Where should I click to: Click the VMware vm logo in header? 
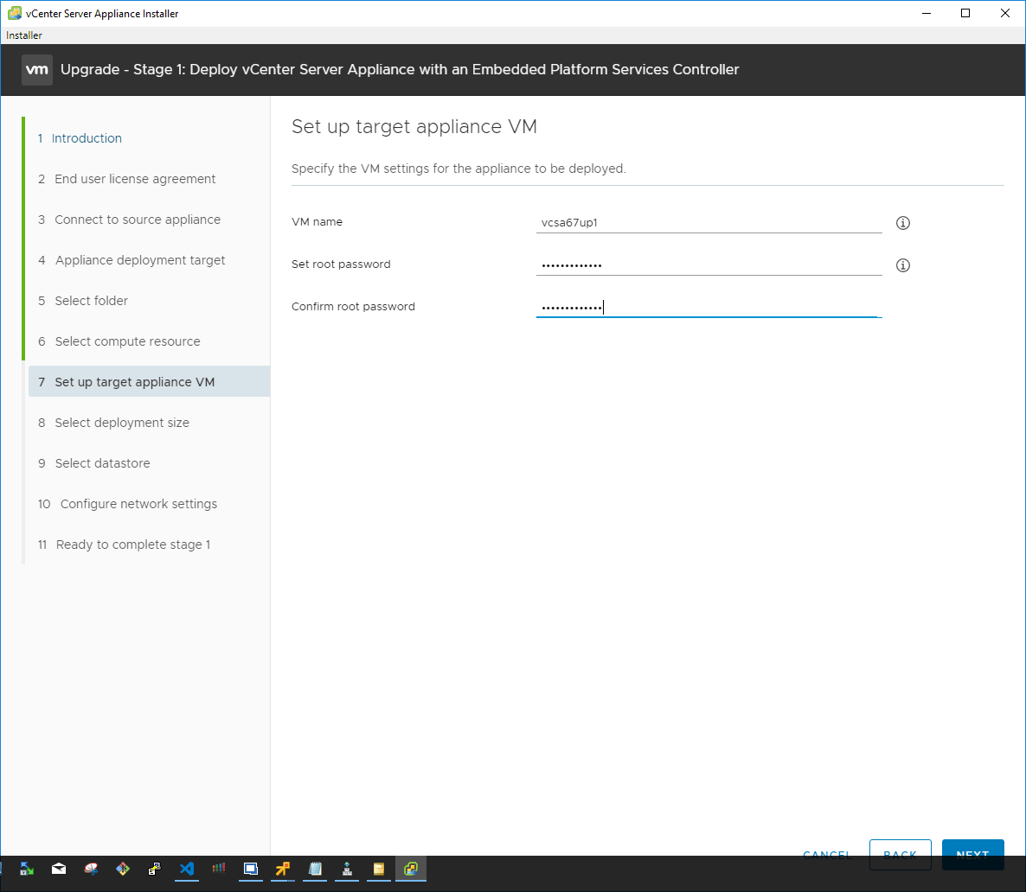click(x=36, y=70)
